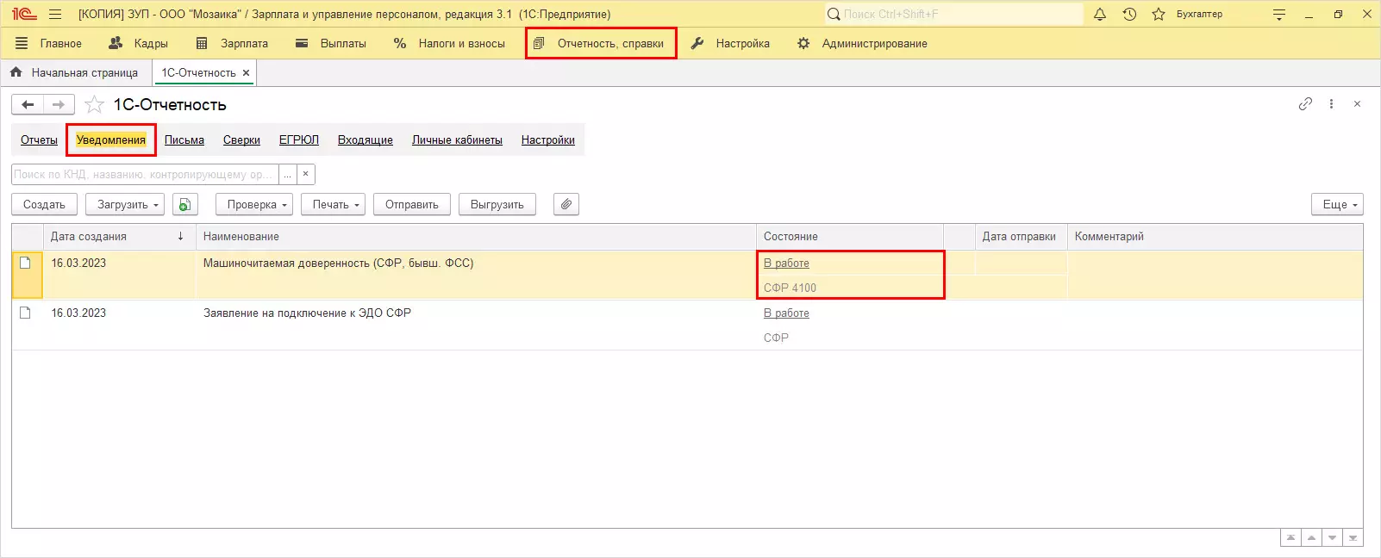1381x558 pixels.
Task: Close the 1С-Отчетность form with X
Action: pyautogui.click(x=1357, y=103)
